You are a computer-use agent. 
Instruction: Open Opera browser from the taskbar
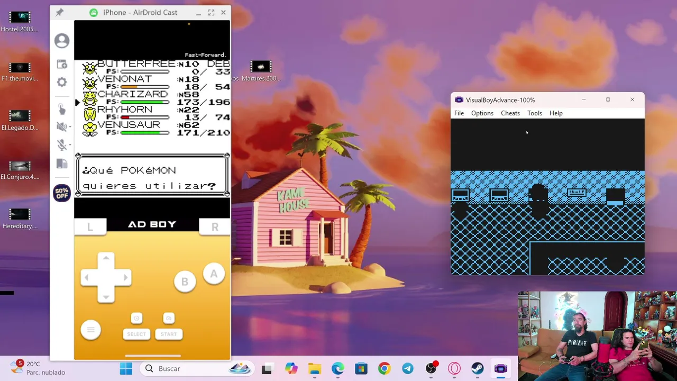(454, 369)
